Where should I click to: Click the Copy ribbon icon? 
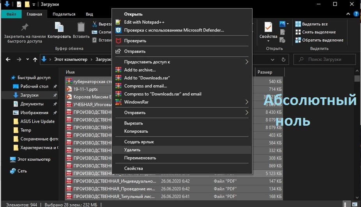pos(59,27)
